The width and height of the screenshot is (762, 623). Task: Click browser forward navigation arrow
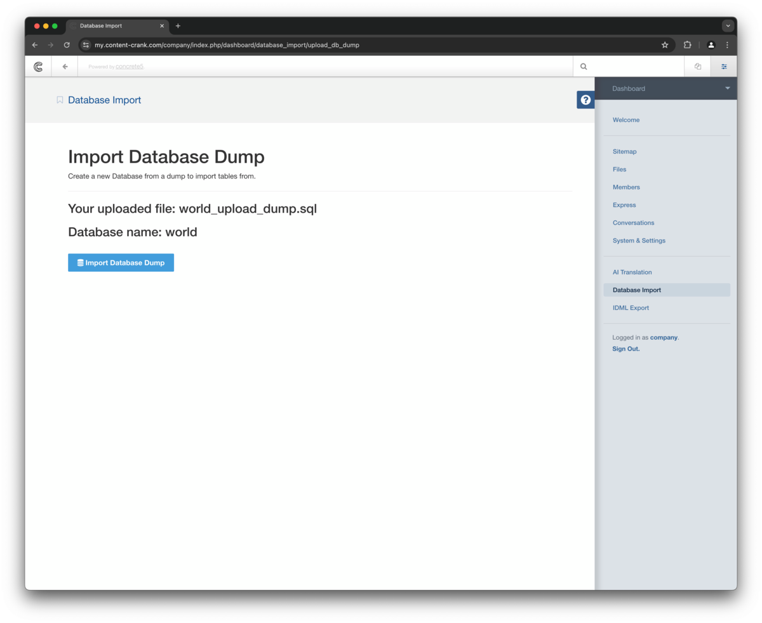coord(51,45)
